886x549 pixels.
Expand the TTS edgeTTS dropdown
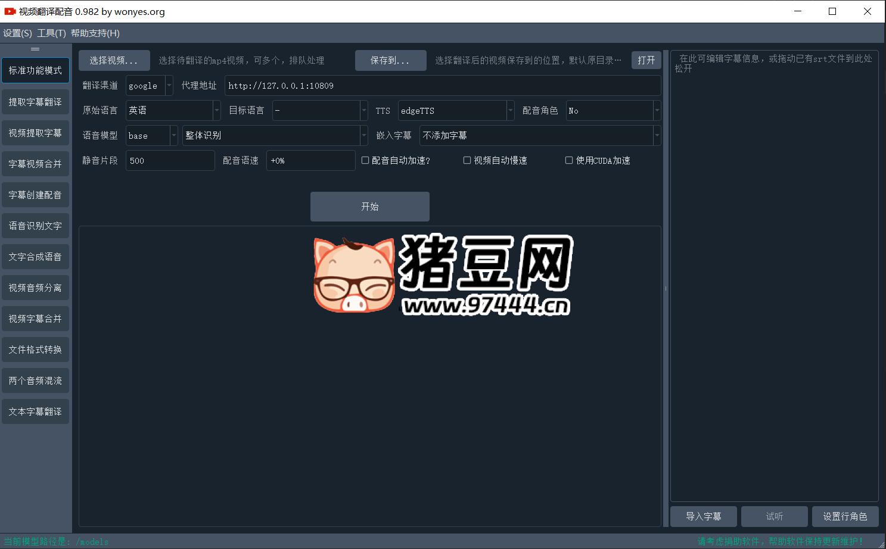tap(456, 111)
